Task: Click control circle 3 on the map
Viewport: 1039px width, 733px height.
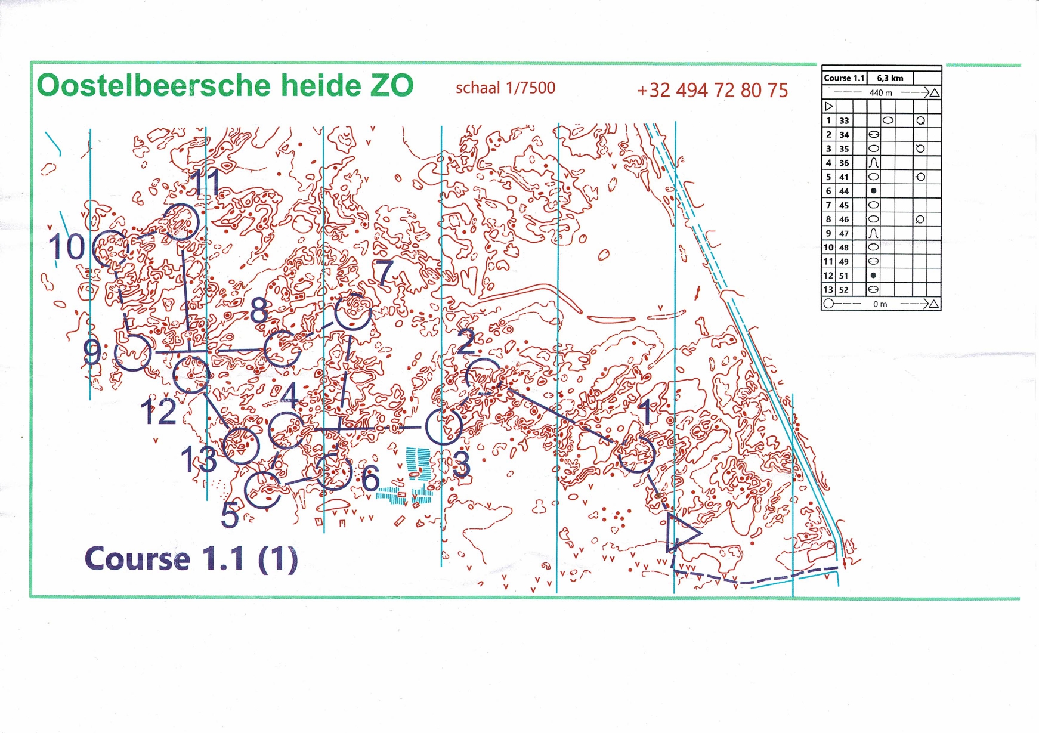Action: click(x=444, y=426)
